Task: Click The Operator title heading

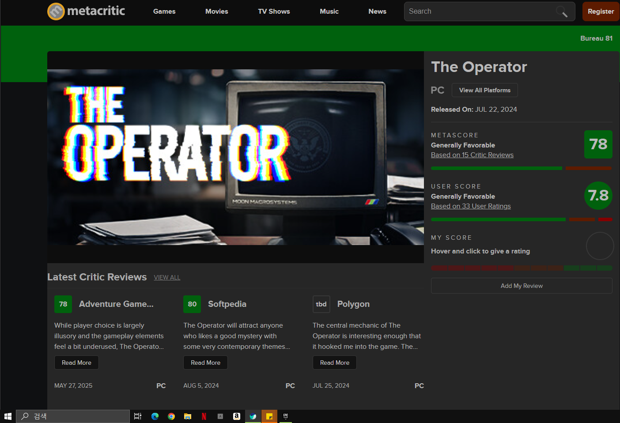Action: (x=479, y=67)
